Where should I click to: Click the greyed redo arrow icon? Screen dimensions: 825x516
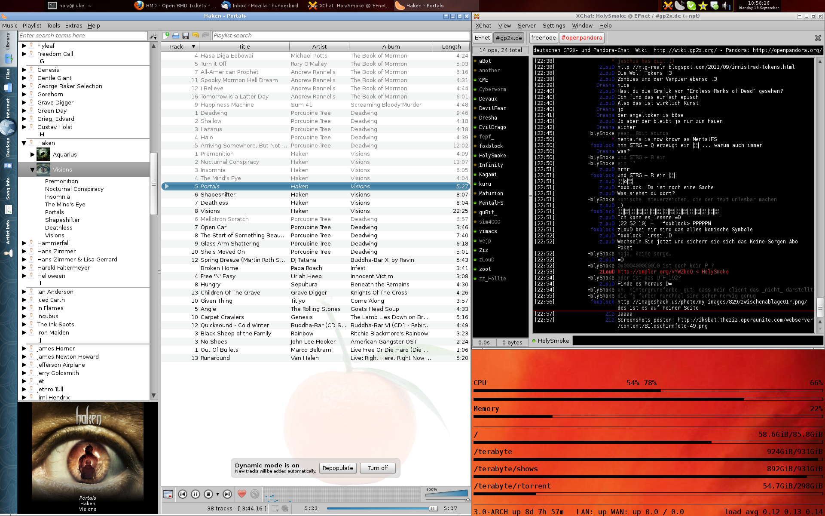(205, 36)
